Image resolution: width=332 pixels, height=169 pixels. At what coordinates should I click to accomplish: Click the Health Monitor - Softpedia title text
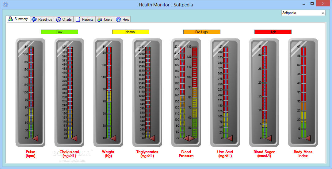[166, 5]
